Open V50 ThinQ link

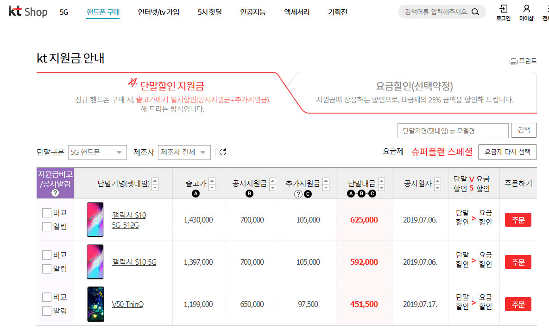pos(128,304)
